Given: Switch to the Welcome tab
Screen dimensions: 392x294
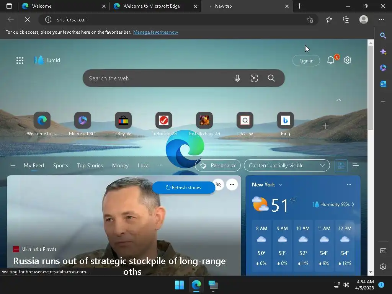Looking at the screenshot, I should point(64,6).
